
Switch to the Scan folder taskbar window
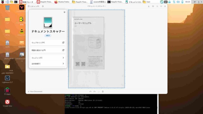tap(147, 2)
